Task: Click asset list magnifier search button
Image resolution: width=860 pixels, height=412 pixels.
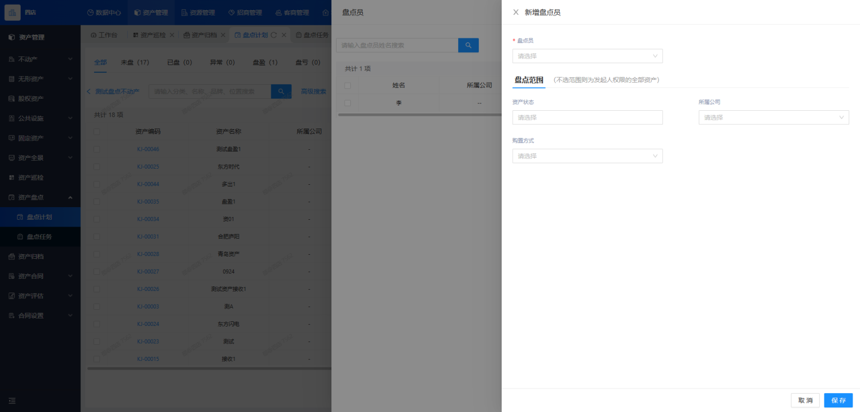Action: 282,91
